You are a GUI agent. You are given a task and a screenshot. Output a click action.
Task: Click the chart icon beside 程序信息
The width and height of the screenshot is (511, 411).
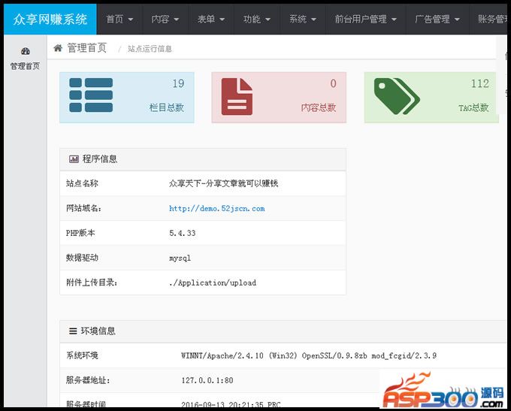click(74, 159)
